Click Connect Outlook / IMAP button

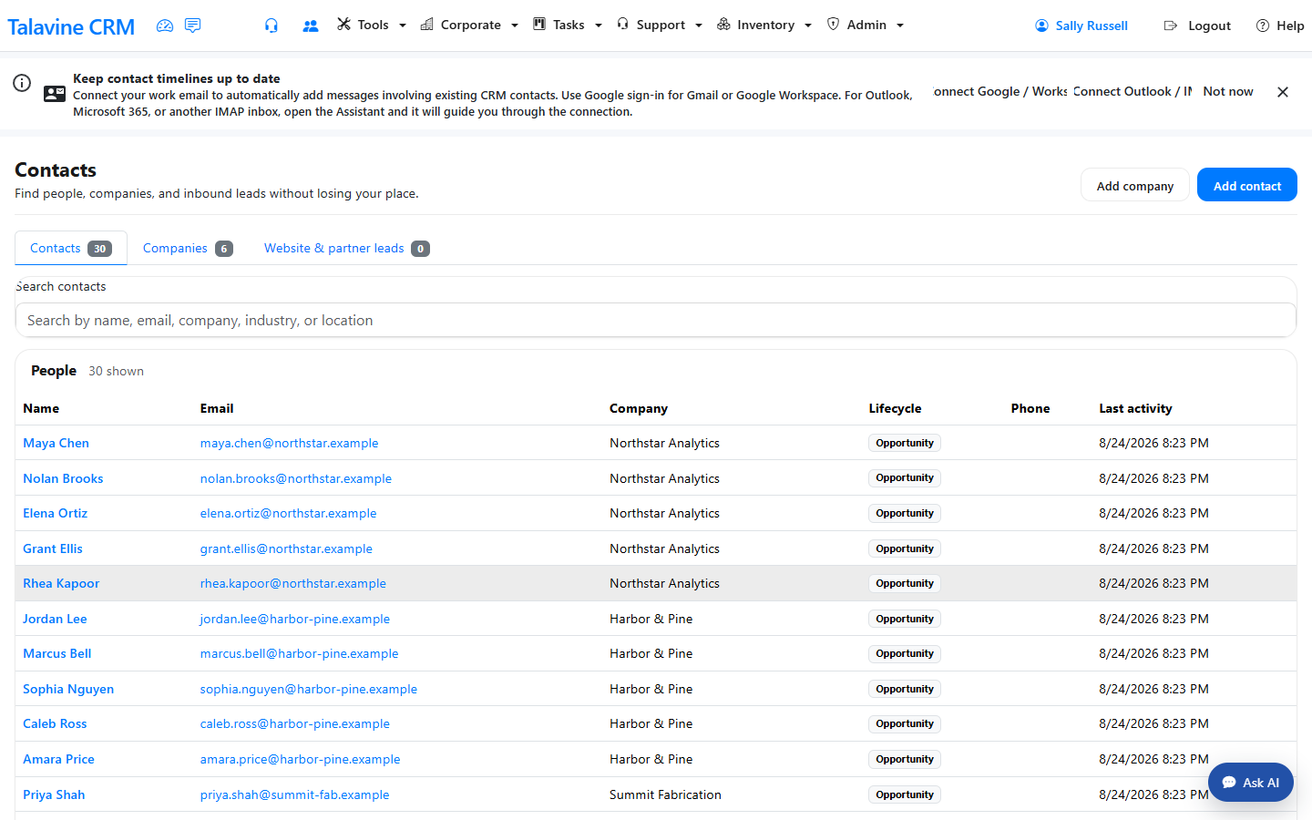click(x=1133, y=91)
